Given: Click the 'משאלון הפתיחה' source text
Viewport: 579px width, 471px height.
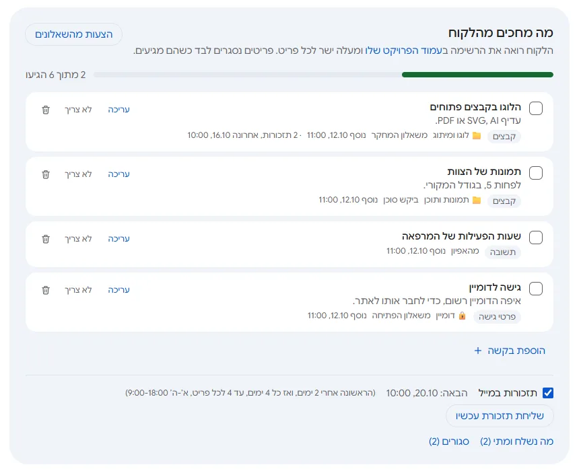Looking at the screenshot, I should point(401,316).
